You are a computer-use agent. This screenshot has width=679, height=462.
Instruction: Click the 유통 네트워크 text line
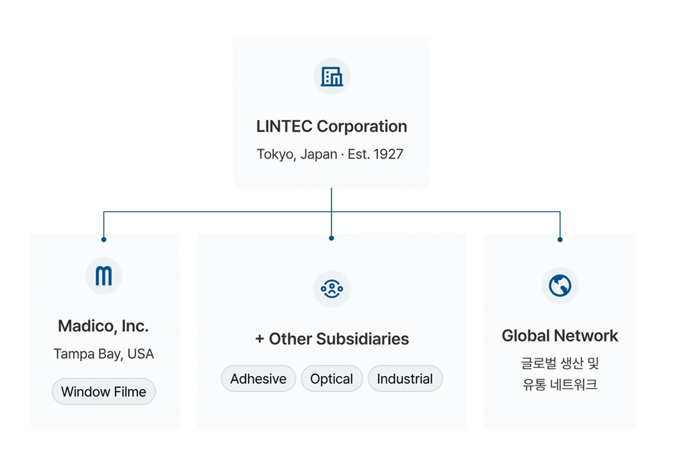tap(560, 384)
